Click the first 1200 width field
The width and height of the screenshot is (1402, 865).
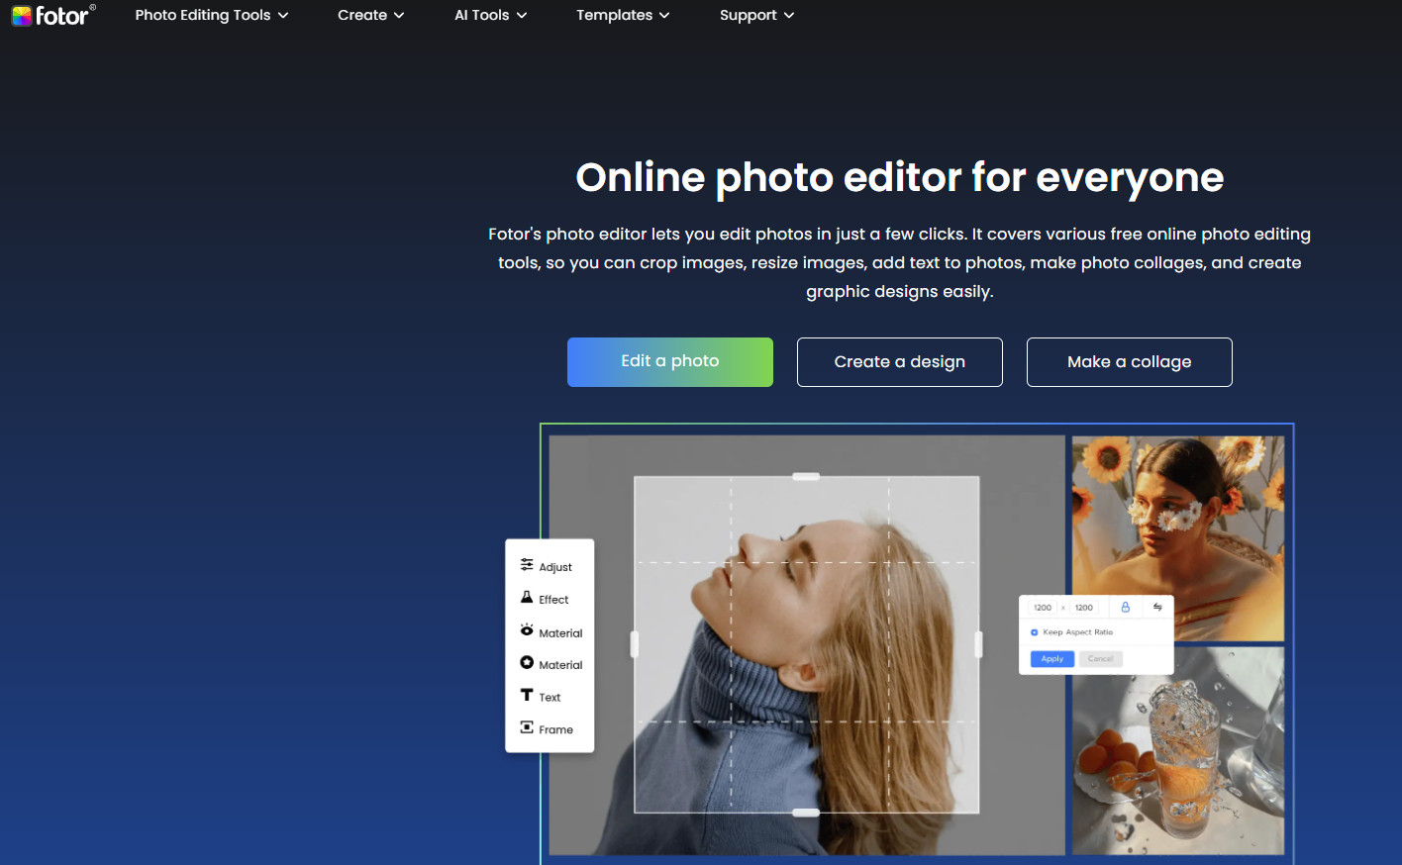point(1043,607)
